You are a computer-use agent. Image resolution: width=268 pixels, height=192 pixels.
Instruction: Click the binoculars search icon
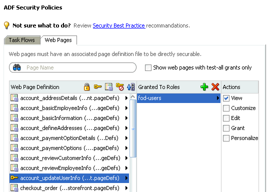coord(17,67)
